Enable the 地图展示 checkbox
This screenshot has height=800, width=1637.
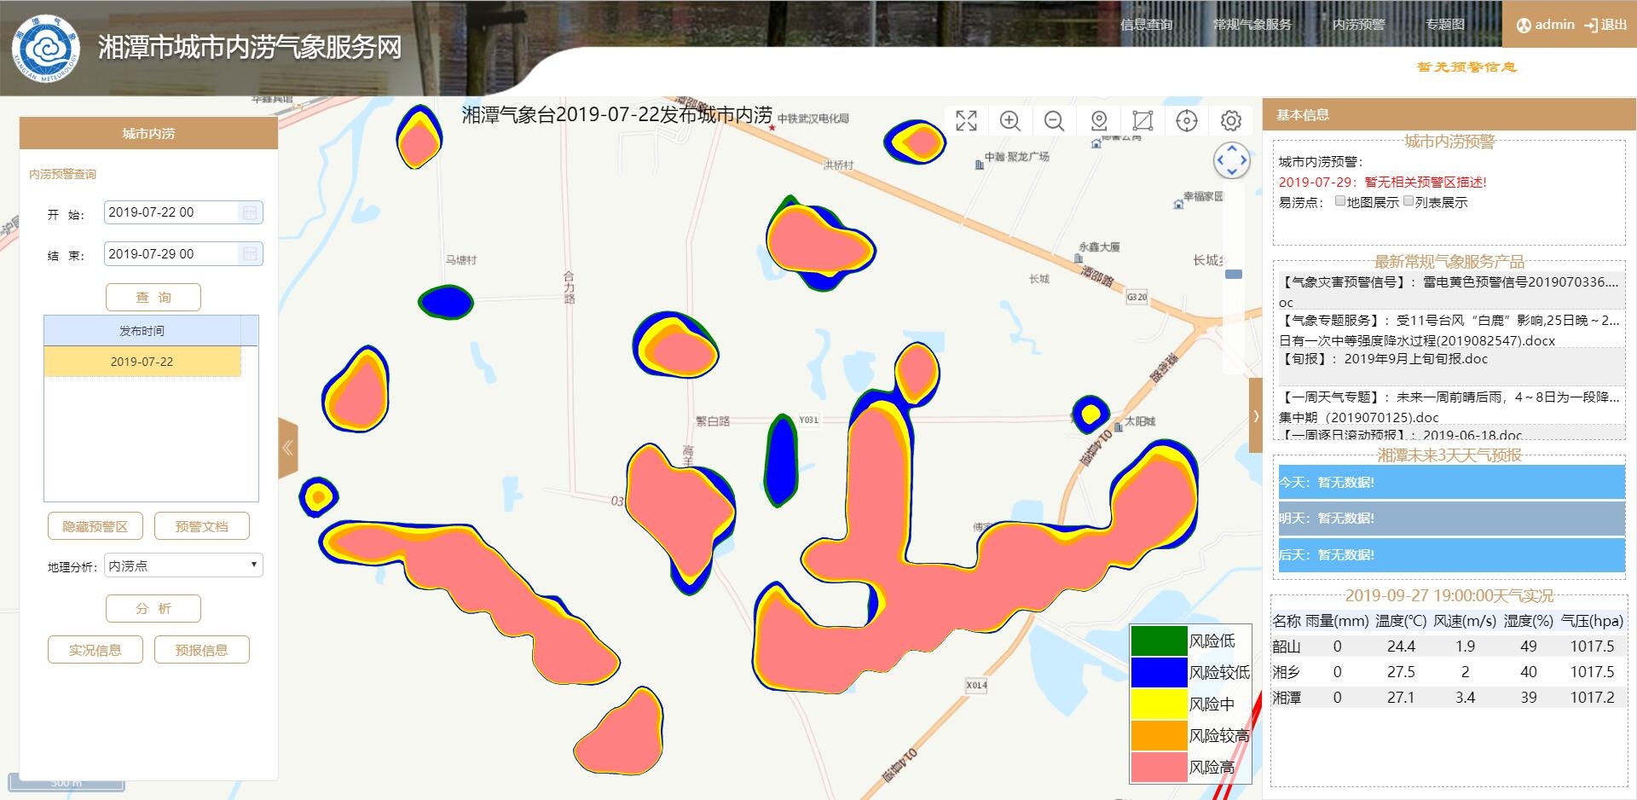point(1340,201)
